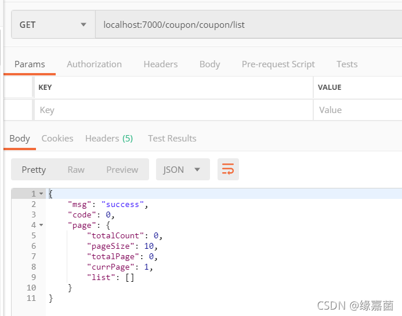
Task: Collapse the JSON root at line 1
Action: click(41, 194)
